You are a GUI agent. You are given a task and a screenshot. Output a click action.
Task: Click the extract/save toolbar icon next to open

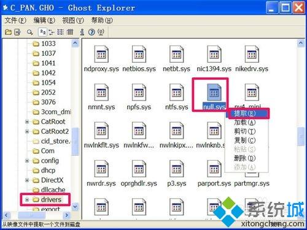point(17,32)
